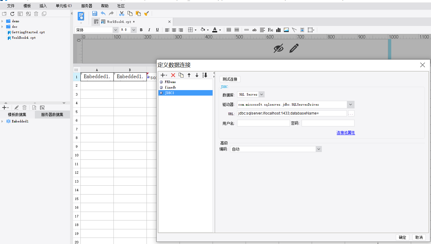Switch to the 服务器数据集 tab
The width and height of the screenshot is (431, 244).
pyautogui.click(x=52, y=115)
